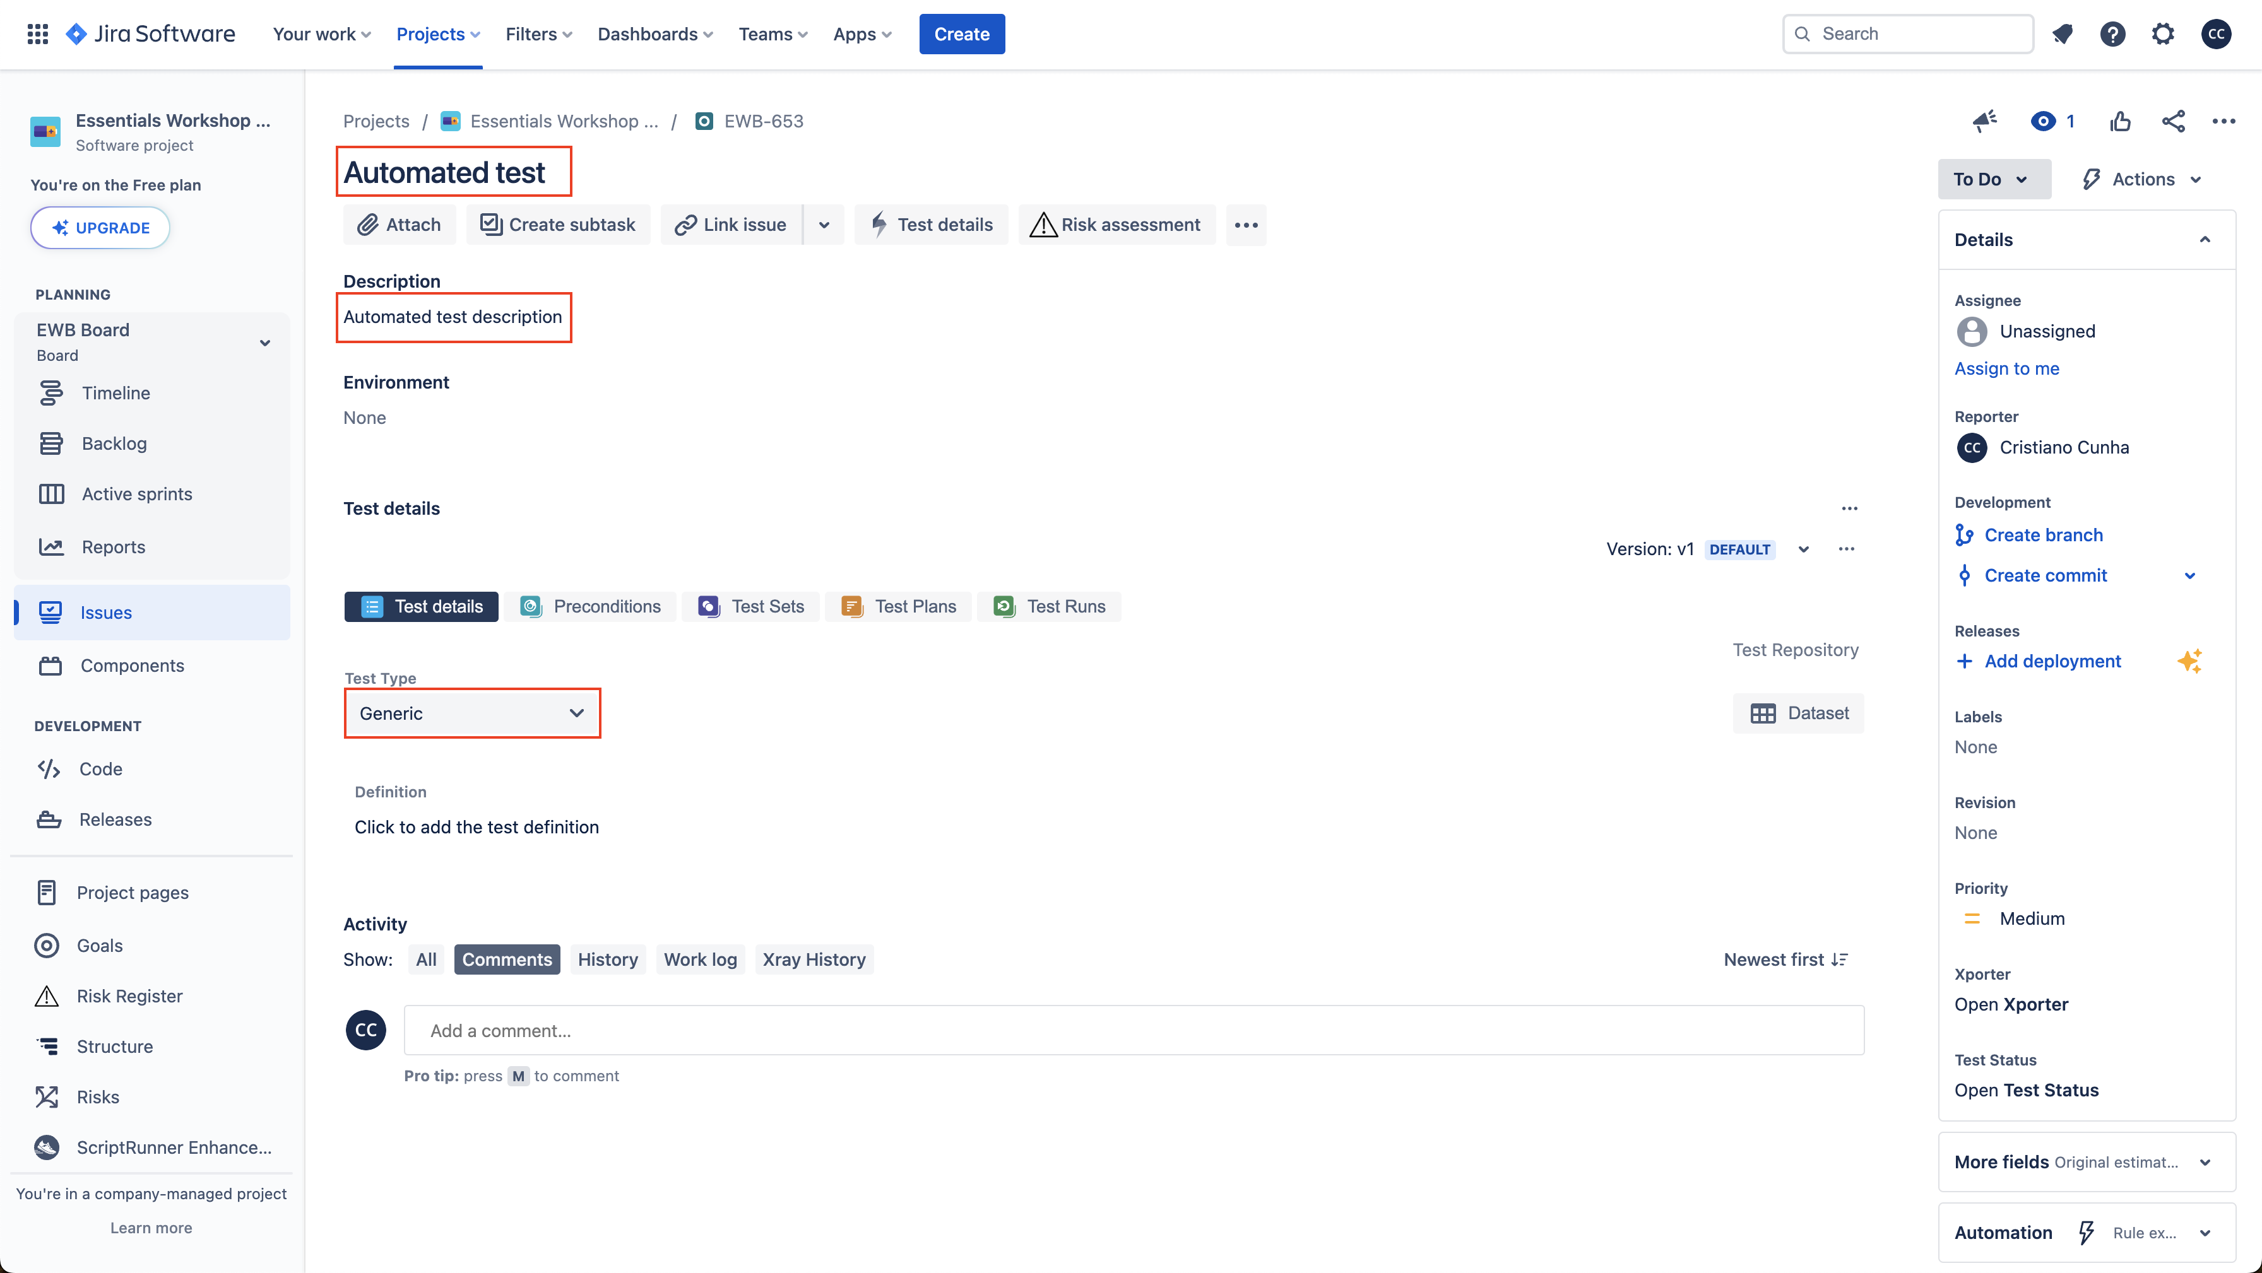The width and height of the screenshot is (2262, 1273).
Task: Click the Jira Software logo
Action: (151, 33)
